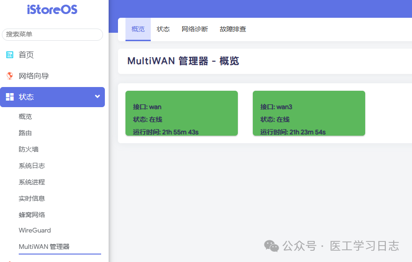Open the 首页 menu entry

26,55
